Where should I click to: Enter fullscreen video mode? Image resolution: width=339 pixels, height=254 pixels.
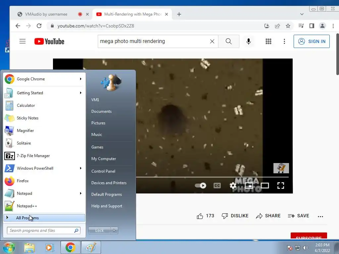click(x=281, y=186)
